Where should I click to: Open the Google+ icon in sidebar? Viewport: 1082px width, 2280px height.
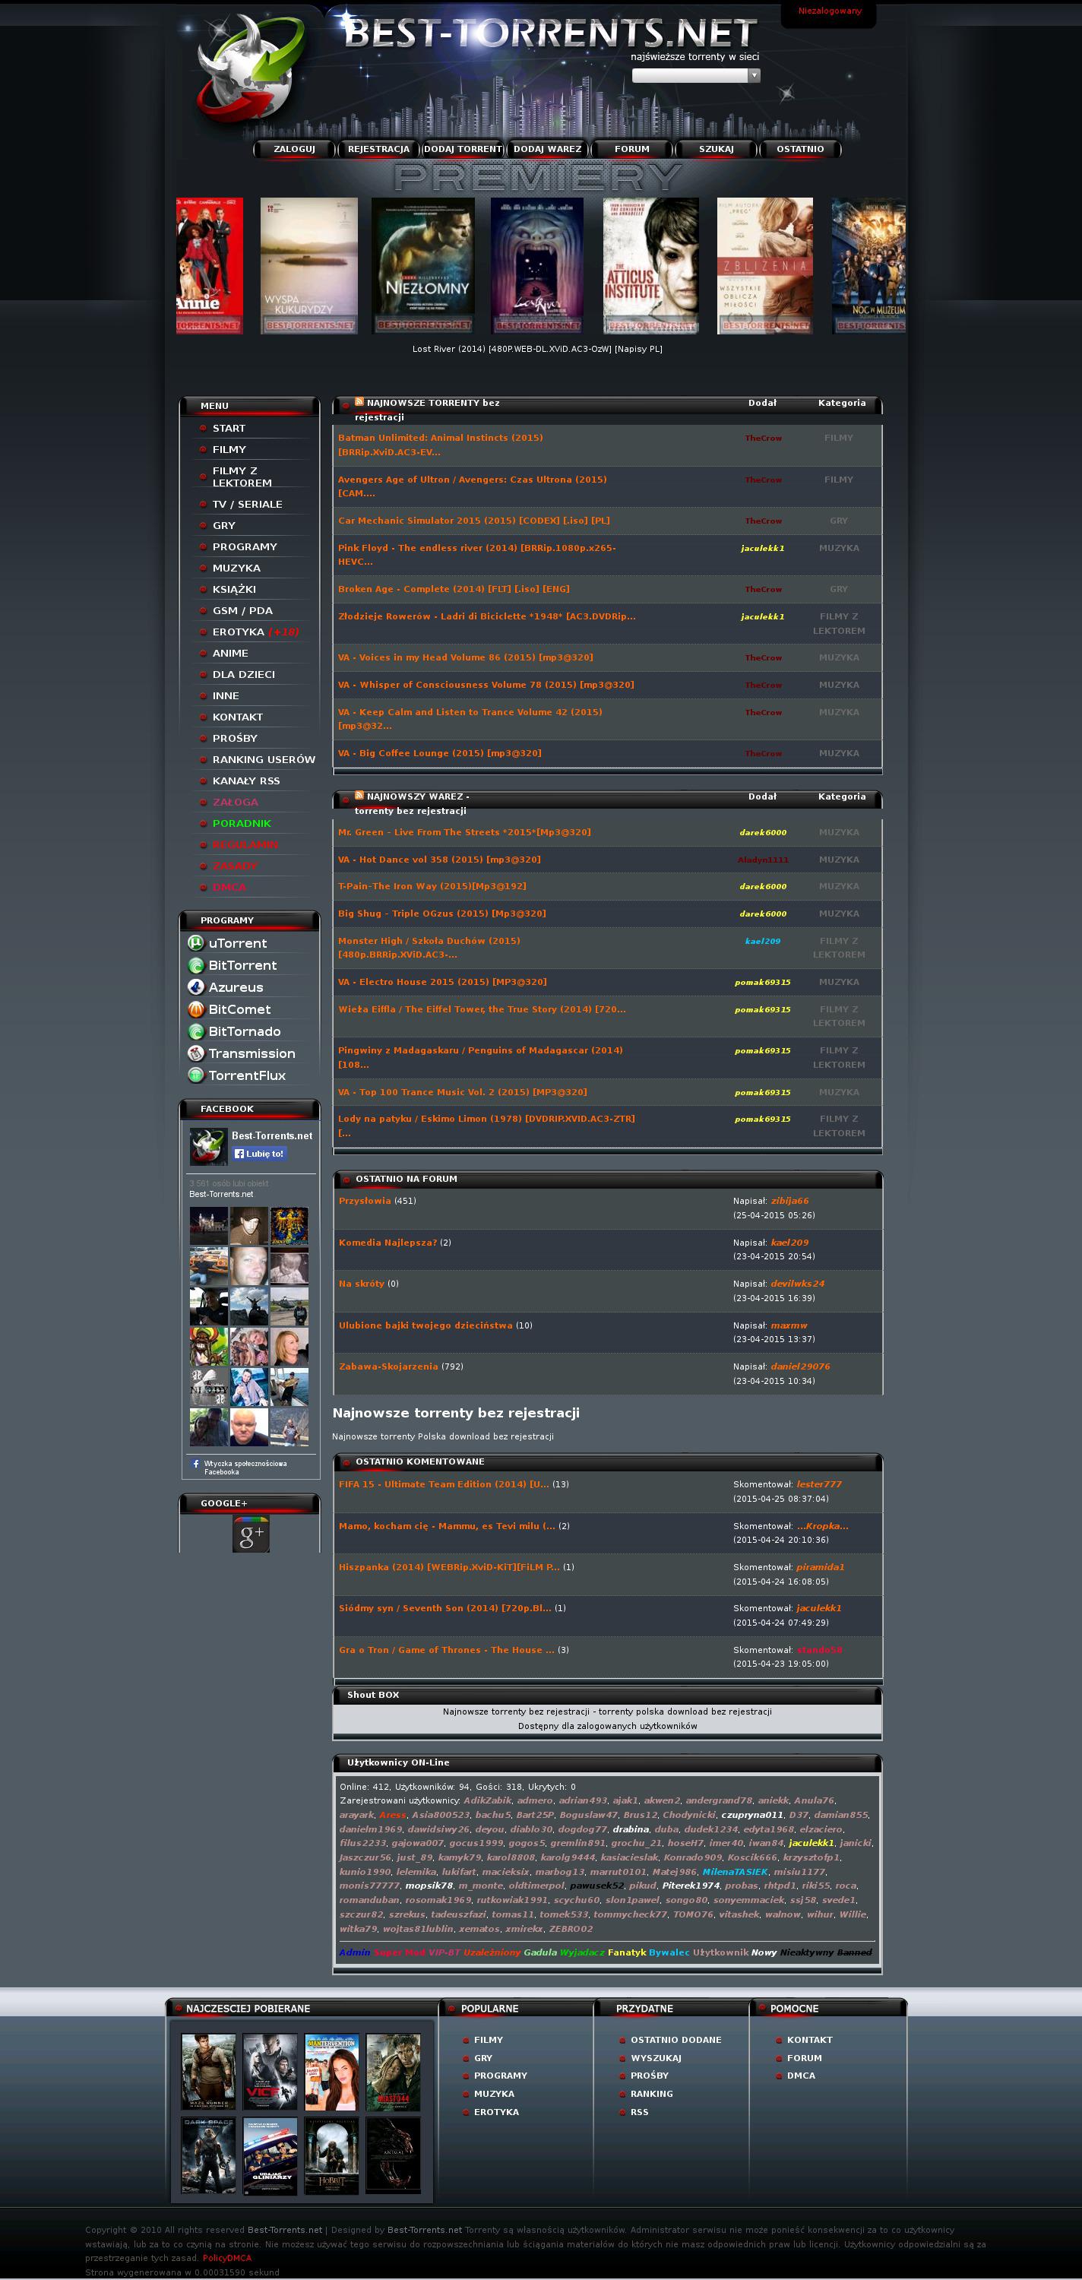tap(251, 1534)
